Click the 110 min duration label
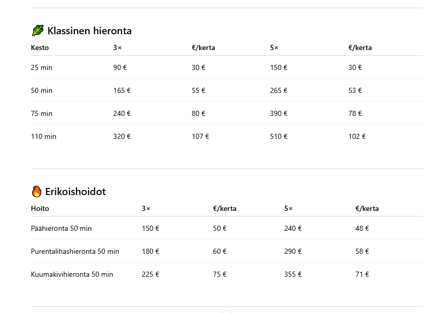 pyautogui.click(x=43, y=136)
